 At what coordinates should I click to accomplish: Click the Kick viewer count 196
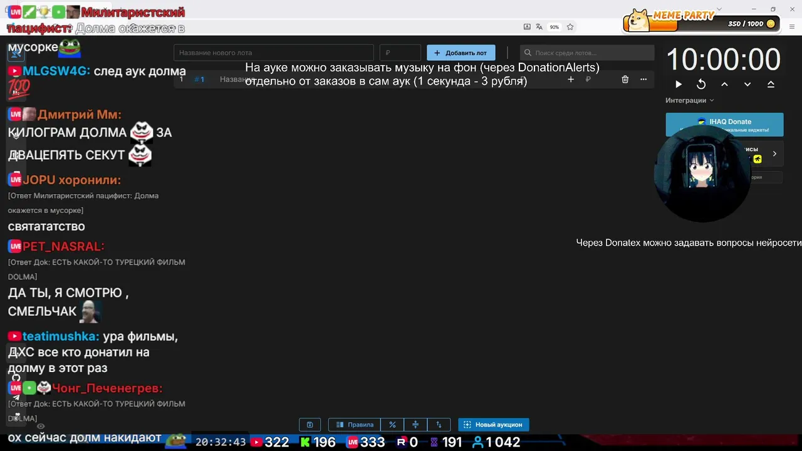pyautogui.click(x=318, y=442)
